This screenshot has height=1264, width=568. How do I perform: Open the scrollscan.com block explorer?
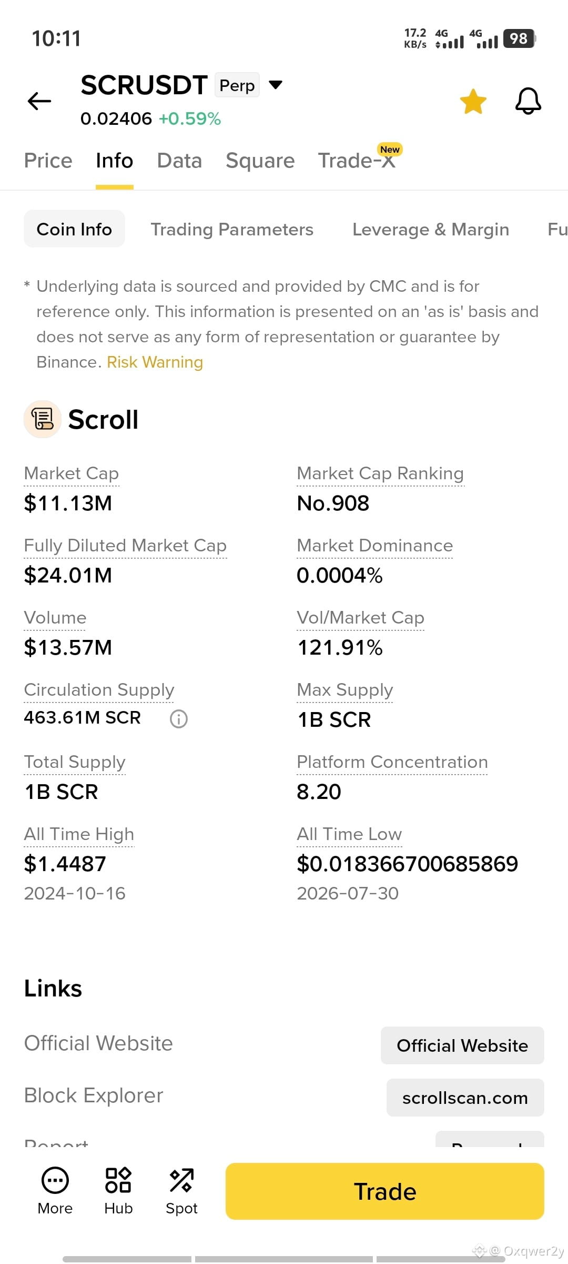[465, 1098]
